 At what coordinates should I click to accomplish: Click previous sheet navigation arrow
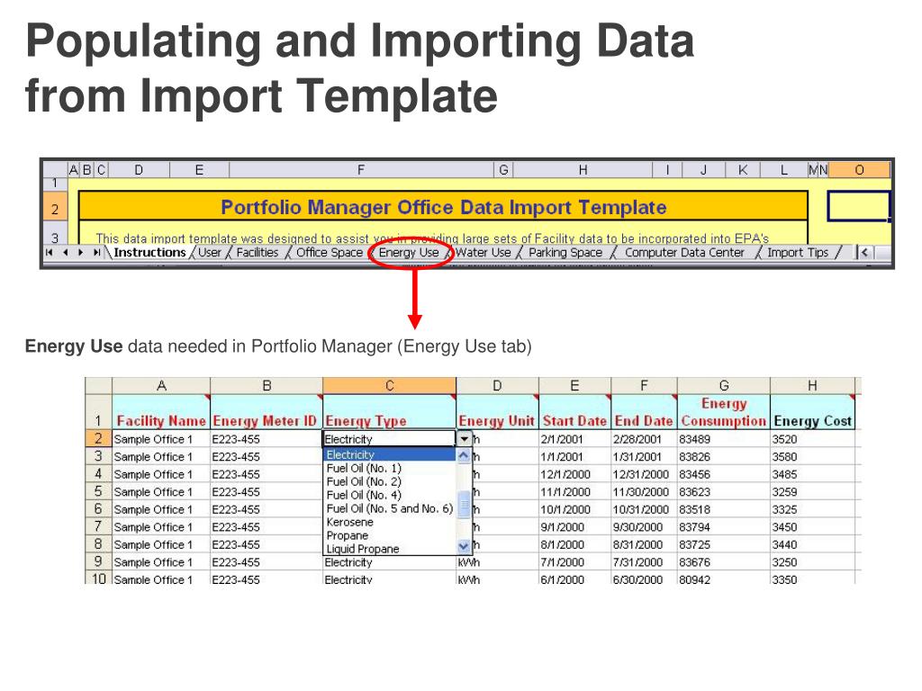[x=65, y=253]
